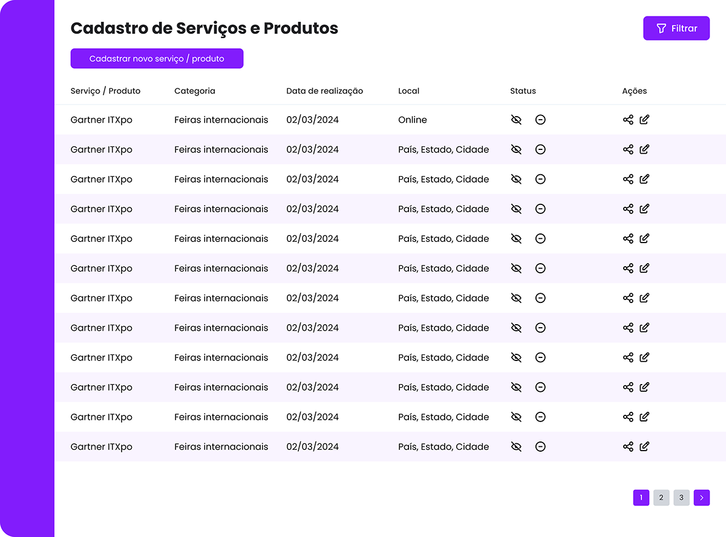Share the service in sixth table row
726x537 pixels.
click(x=628, y=268)
